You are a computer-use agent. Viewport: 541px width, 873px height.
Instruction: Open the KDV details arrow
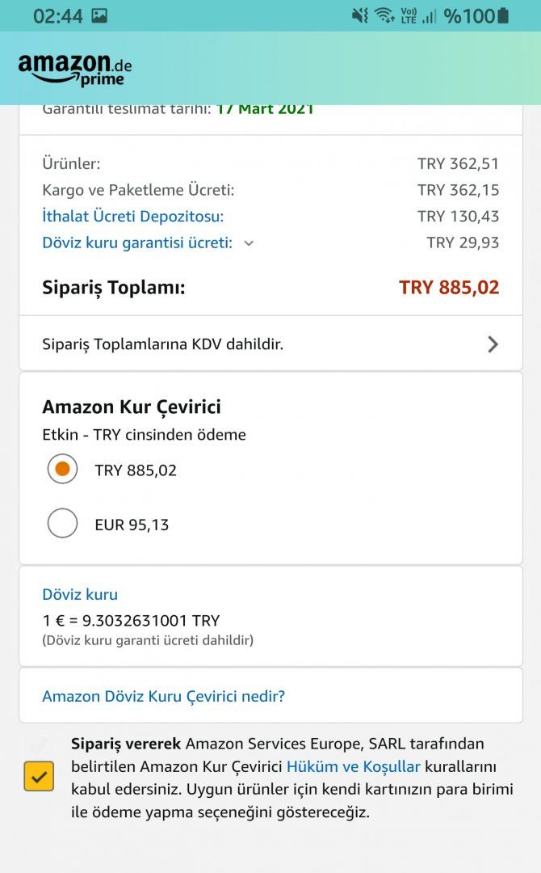[x=493, y=344]
